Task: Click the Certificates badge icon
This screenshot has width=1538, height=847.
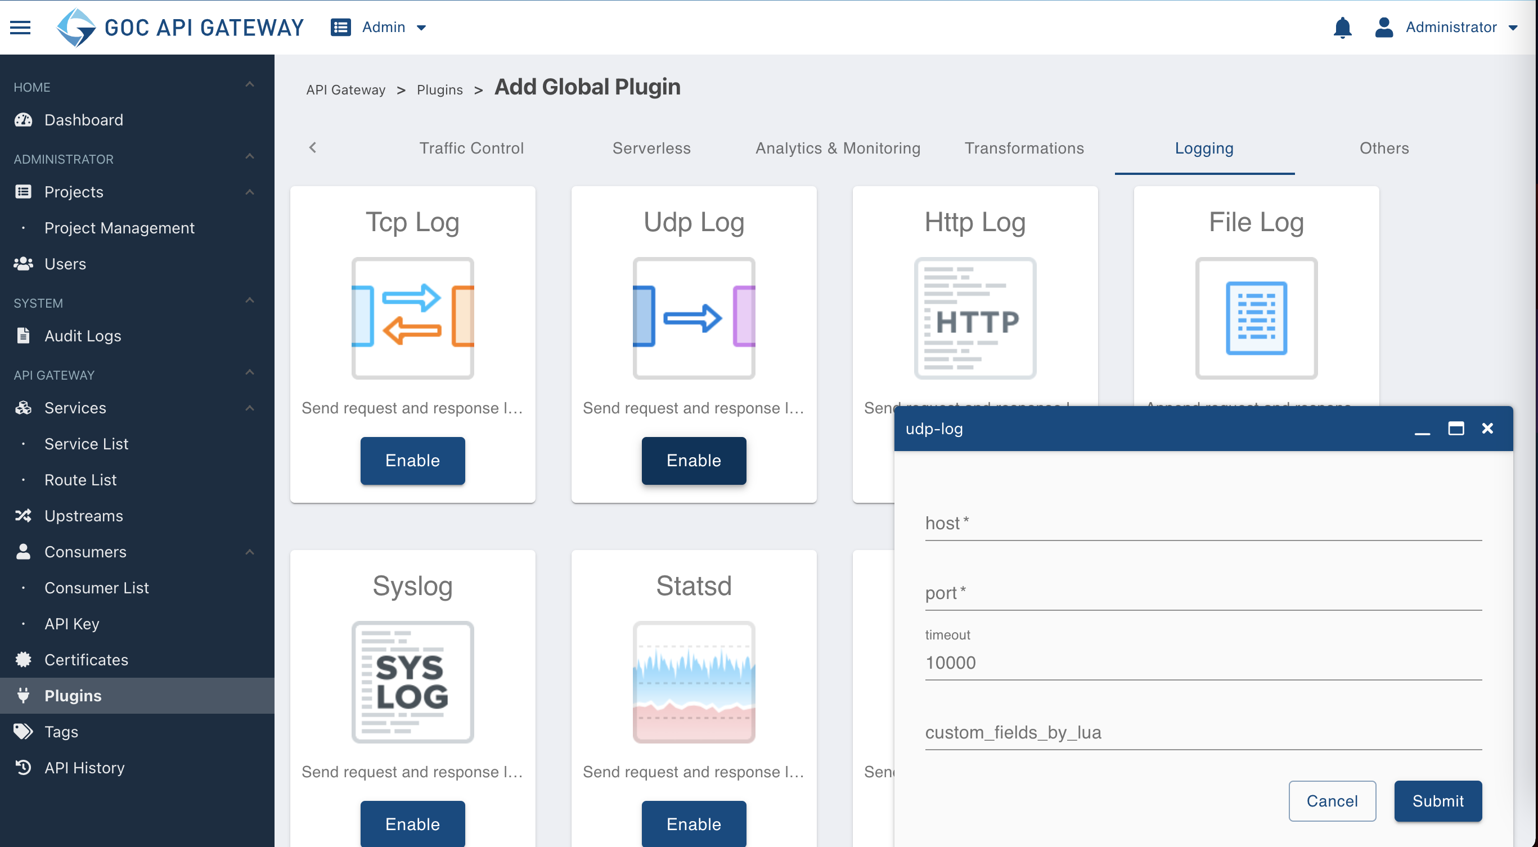Action: coord(23,660)
